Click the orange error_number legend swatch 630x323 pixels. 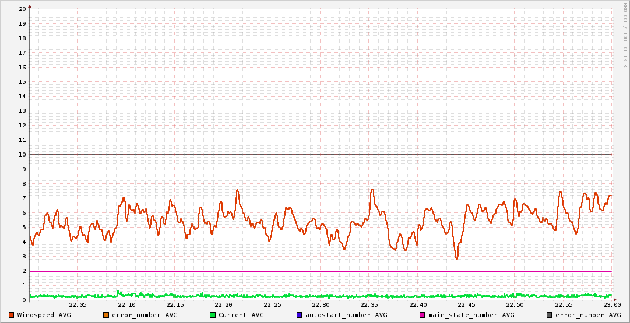106,315
